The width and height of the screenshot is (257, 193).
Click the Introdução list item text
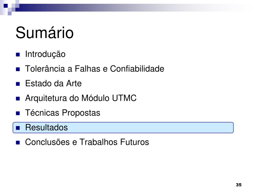click(x=45, y=54)
